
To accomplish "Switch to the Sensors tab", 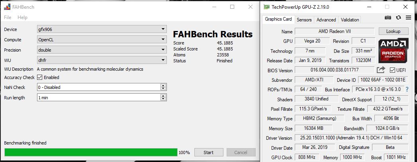I will (x=304, y=19).
